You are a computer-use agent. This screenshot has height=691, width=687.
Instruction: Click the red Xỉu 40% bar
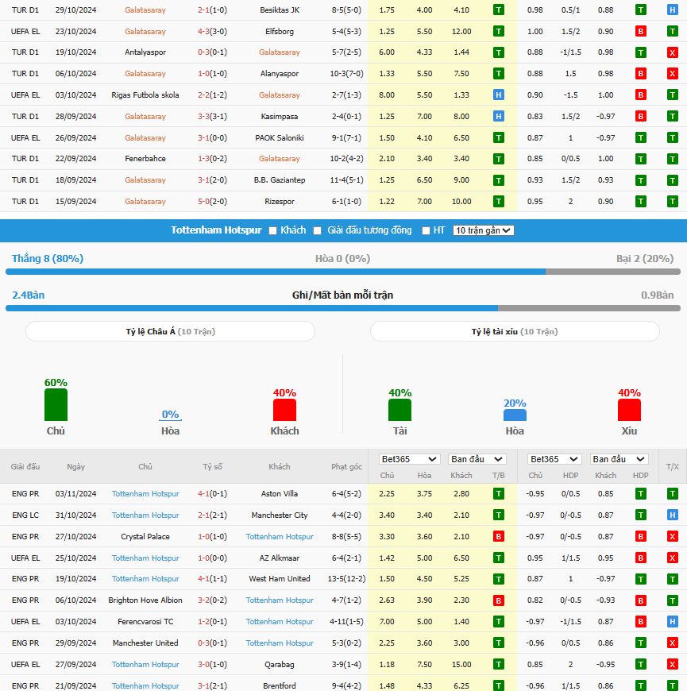[629, 410]
